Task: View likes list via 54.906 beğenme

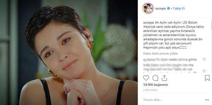Action: [x=156, y=85]
